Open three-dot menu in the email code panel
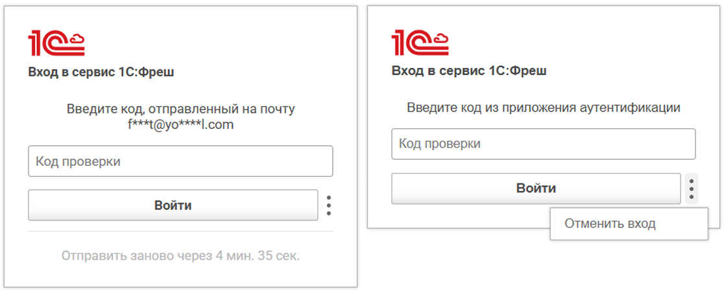The height and width of the screenshot is (298, 724). pyautogui.click(x=329, y=205)
